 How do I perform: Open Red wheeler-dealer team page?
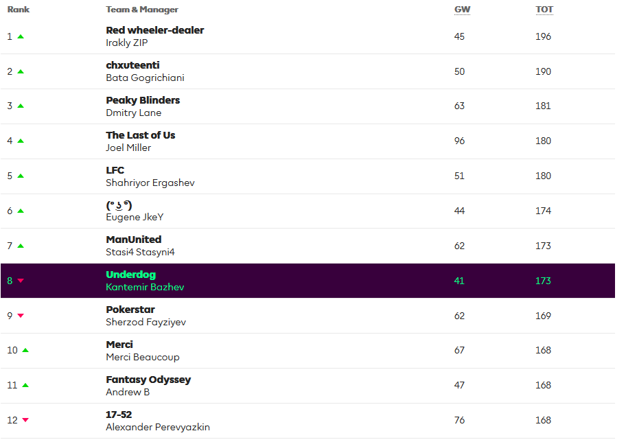click(x=154, y=30)
